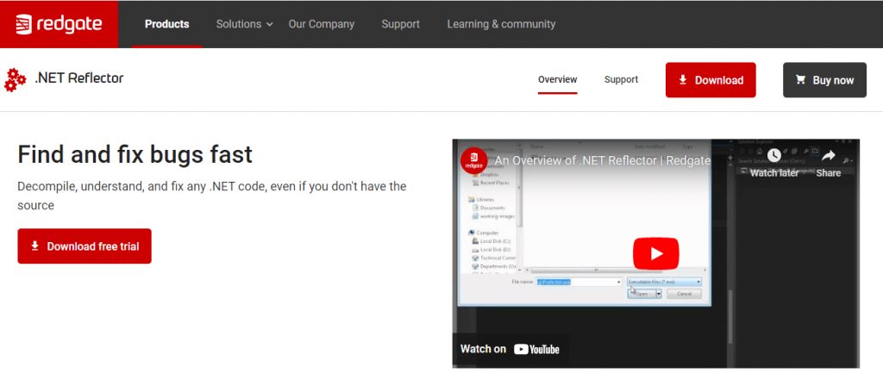Viewport: 883px width, 373px height.
Task: Expand the Solutions dropdown menu
Action: tap(244, 24)
